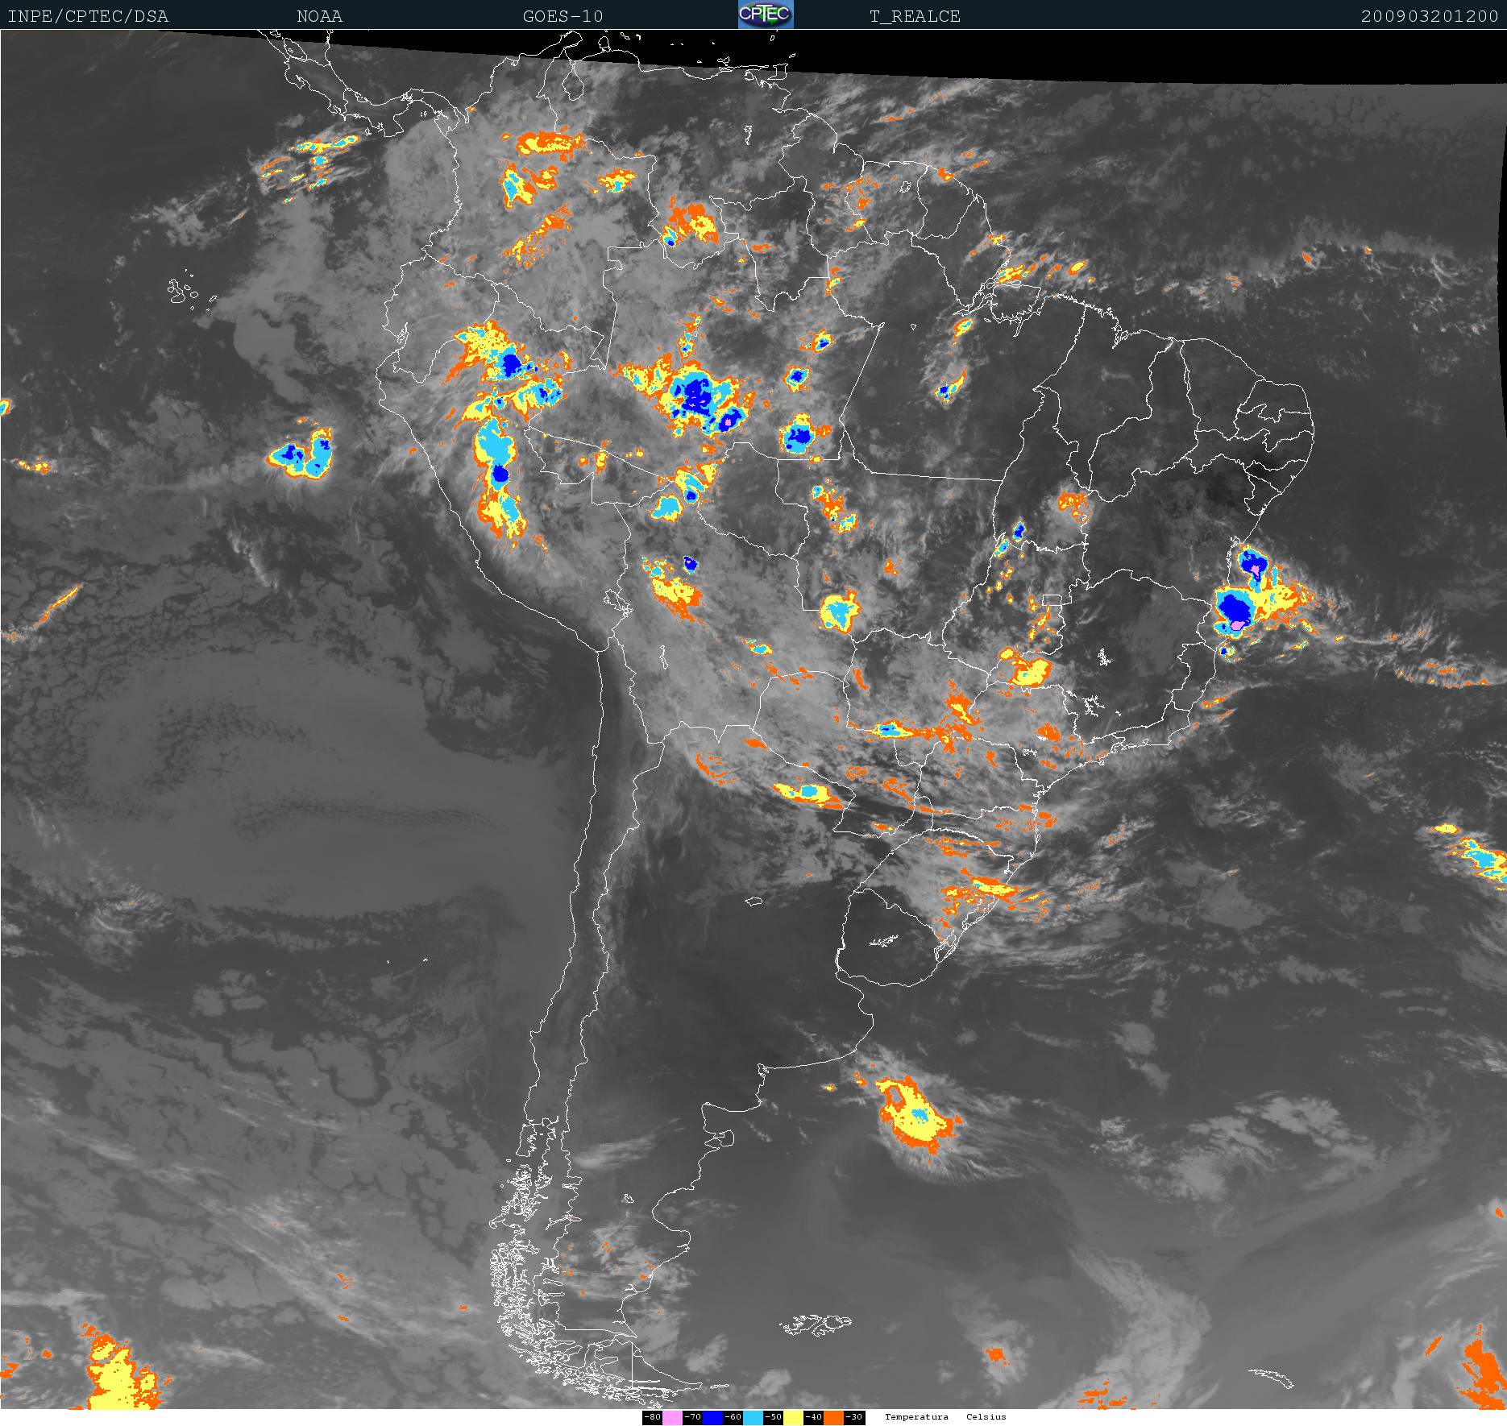Select the T_REALCE product label
The height and width of the screenshot is (1426, 1507).
(x=915, y=16)
